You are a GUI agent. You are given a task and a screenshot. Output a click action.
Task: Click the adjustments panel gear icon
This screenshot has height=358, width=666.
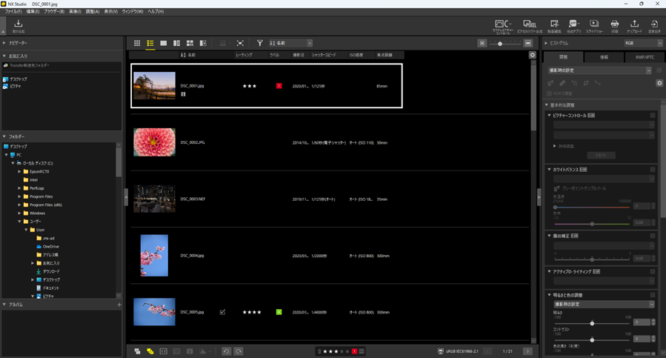pos(659,83)
